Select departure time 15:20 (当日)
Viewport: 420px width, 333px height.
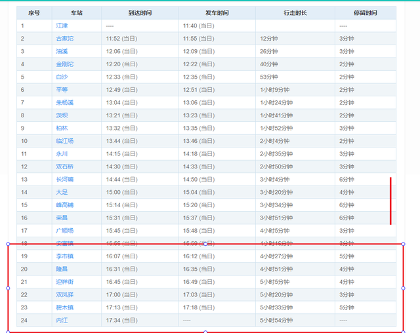[198, 205]
